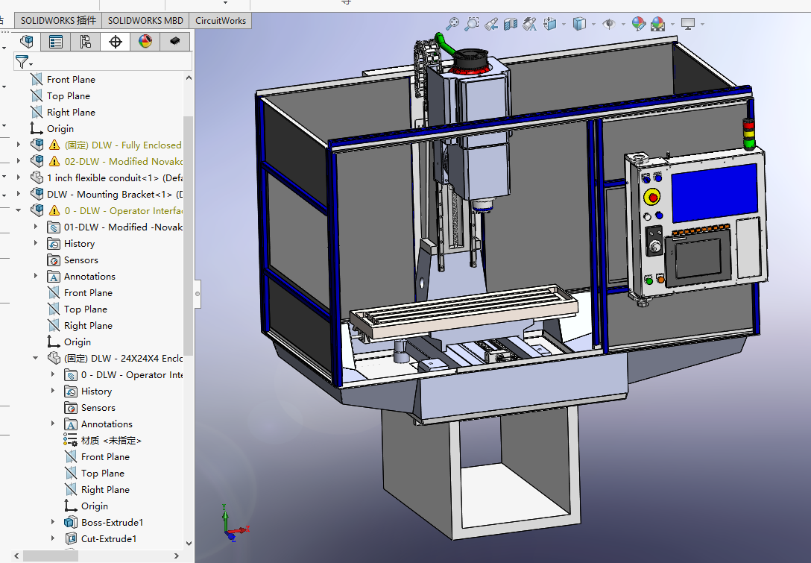Click the panel collapse handle on tree edge
This screenshot has height=563, width=811.
(x=198, y=293)
